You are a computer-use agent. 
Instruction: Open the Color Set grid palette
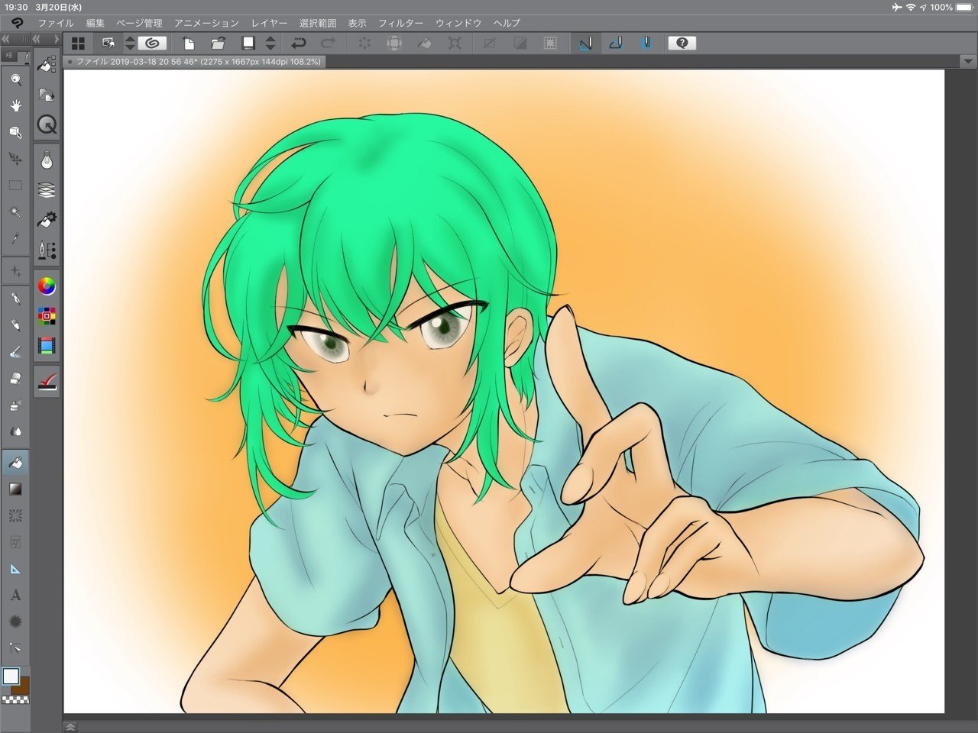[x=47, y=316]
